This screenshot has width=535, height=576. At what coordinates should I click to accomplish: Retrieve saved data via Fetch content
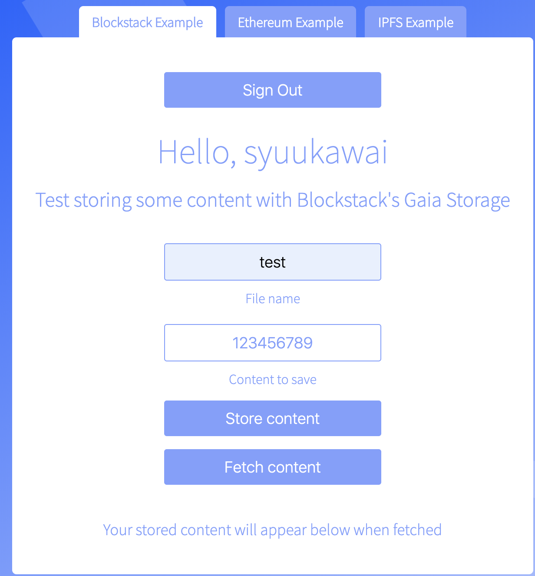click(x=272, y=467)
